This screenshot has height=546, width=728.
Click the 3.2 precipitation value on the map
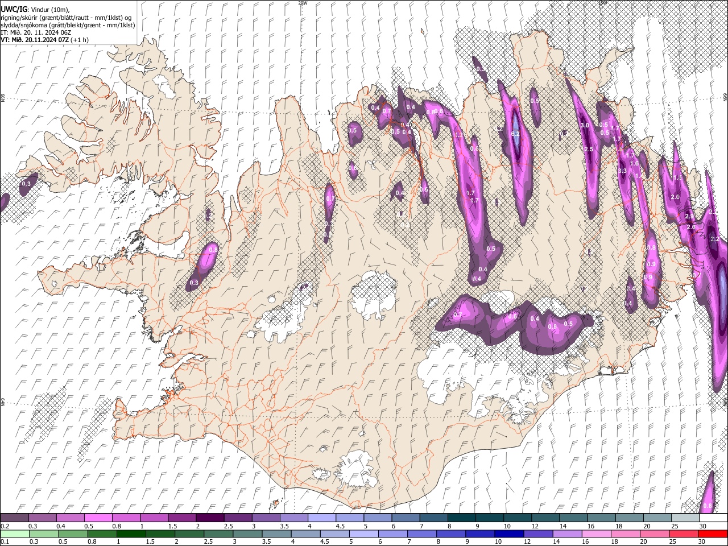(x=715, y=239)
